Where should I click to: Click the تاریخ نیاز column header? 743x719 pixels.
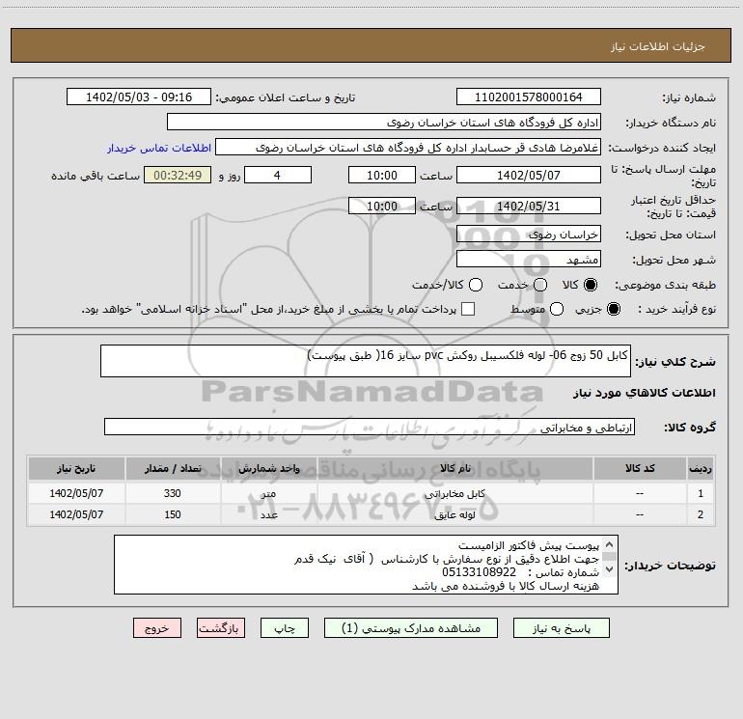76,468
